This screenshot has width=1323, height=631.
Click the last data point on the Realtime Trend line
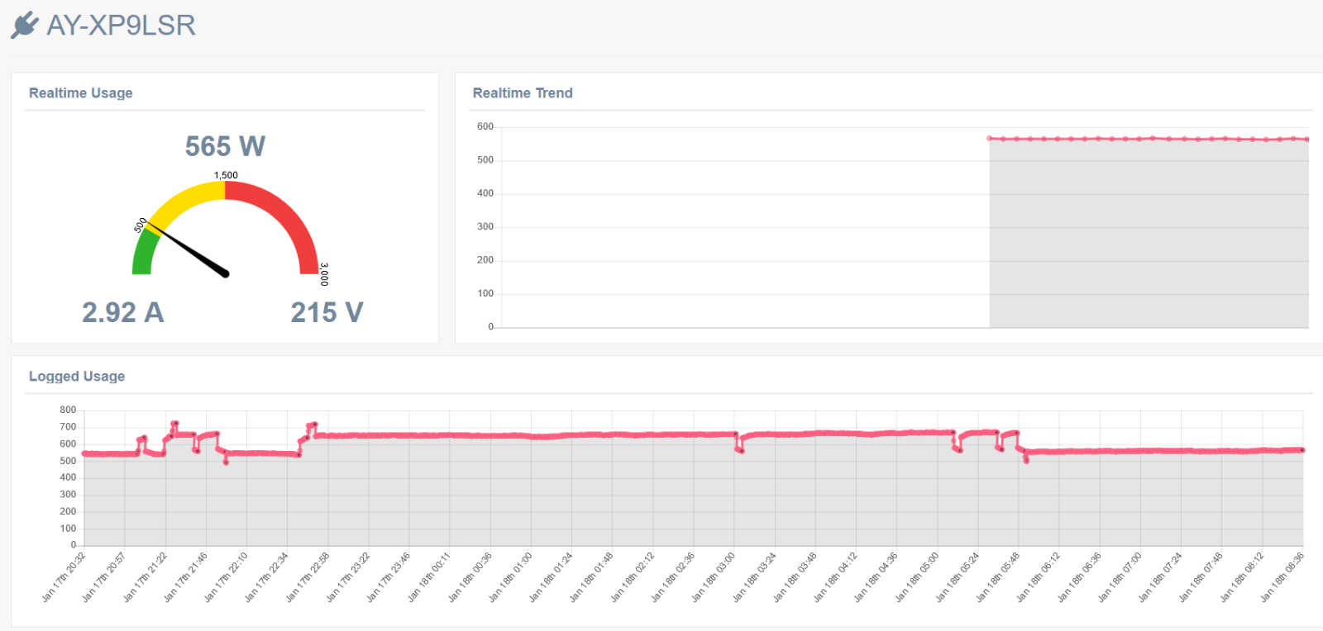tap(1307, 140)
